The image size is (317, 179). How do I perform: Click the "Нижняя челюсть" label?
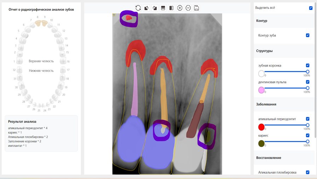coord(41,71)
